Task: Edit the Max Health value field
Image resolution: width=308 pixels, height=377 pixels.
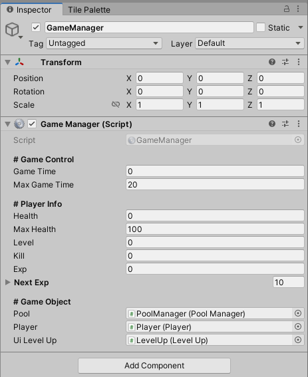Action: click(215, 229)
